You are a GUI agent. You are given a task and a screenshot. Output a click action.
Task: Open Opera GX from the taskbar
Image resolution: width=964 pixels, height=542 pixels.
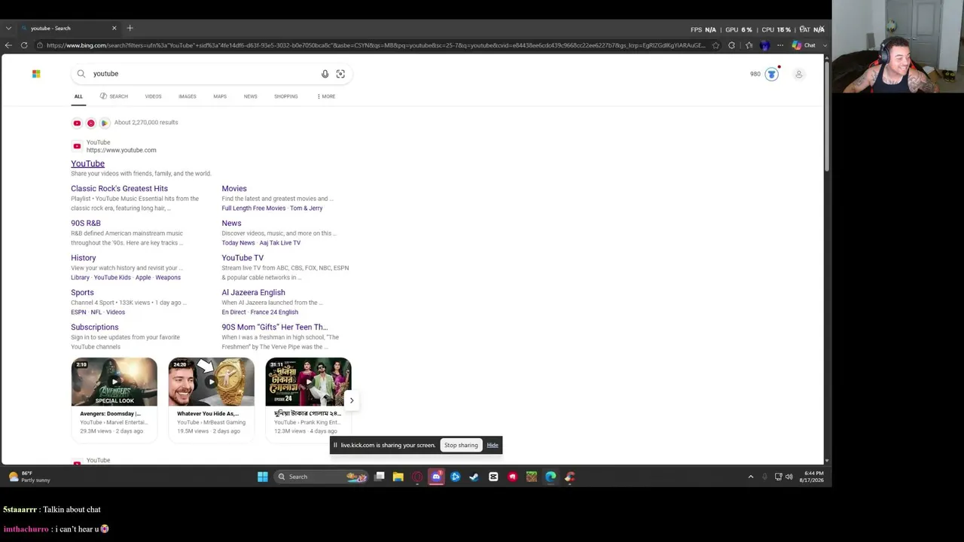[x=417, y=477]
